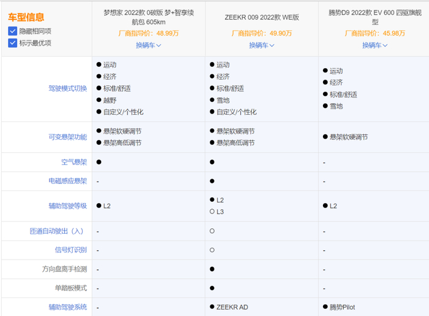Select the 腾势D9 2022款 EV 600 title
Viewport: 429px width, 316px height.
[x=375, y=17]
